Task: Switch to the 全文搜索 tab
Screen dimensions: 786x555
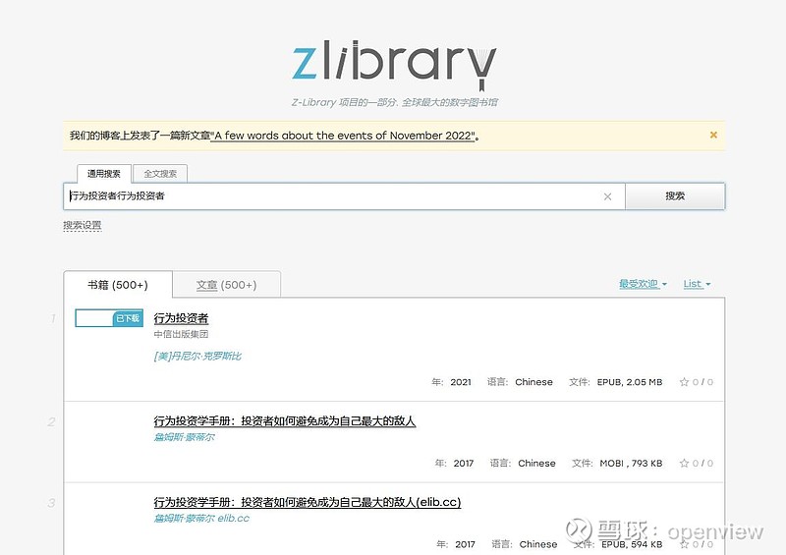Action: point(160,174)
